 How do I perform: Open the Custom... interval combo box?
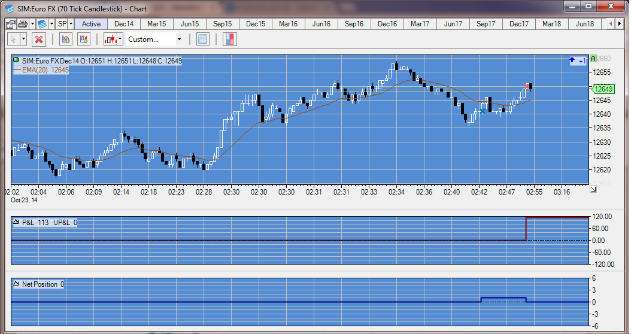tap(154, 40)
